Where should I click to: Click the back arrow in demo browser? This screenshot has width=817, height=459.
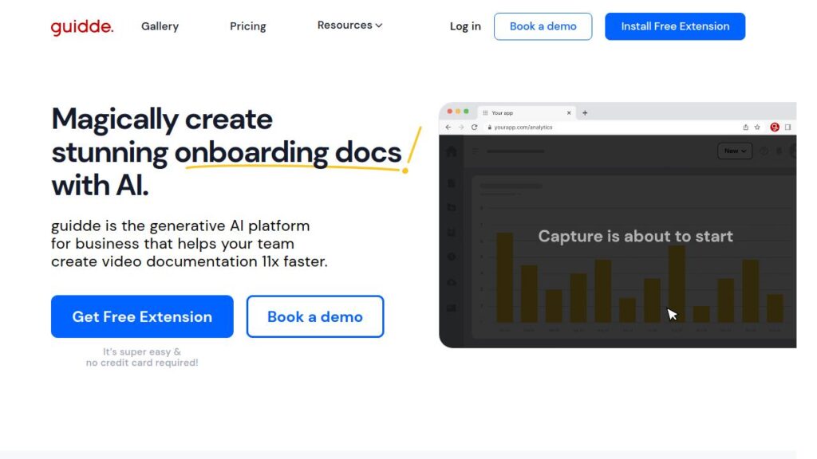click(x=448, y=127)
